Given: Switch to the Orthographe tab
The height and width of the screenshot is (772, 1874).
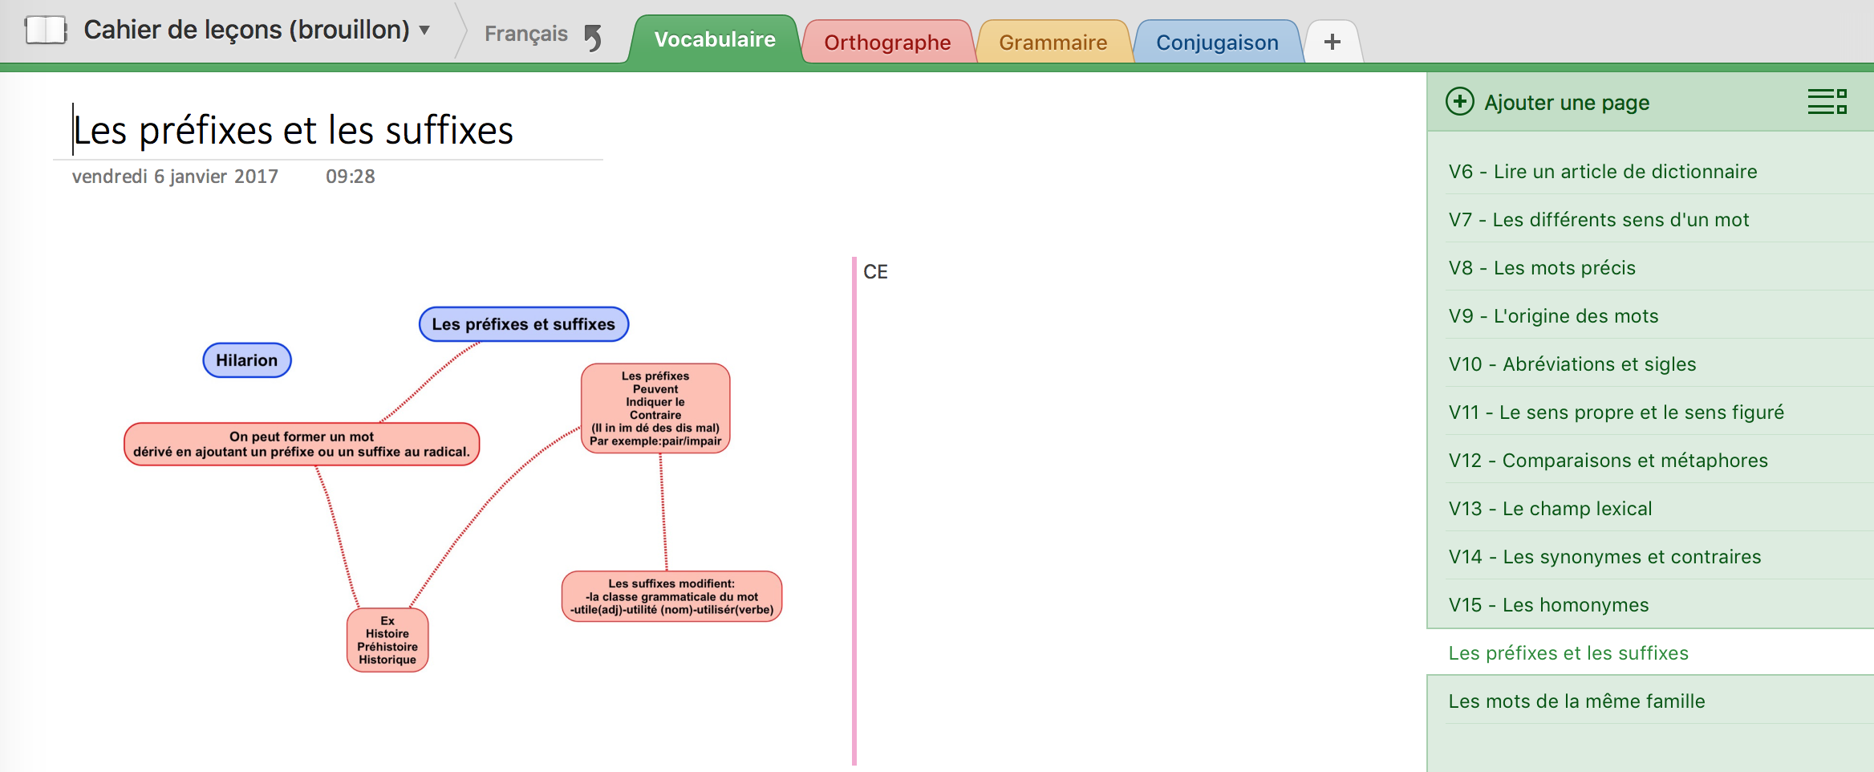Looking at the screenshot, I should pyautogui.click(x=886, y=43).
